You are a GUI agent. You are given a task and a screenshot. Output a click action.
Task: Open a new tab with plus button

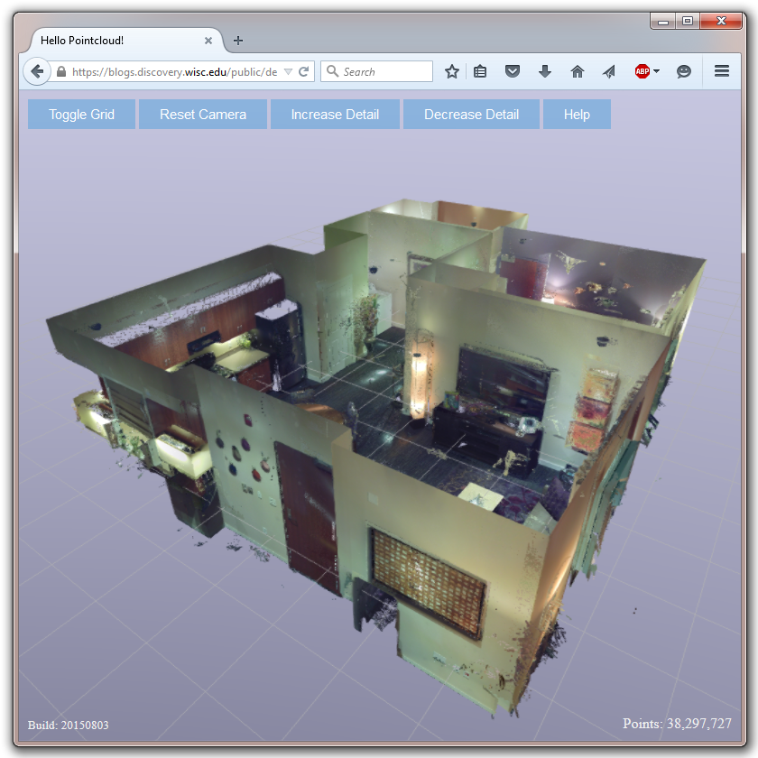(x=238, y=41)
